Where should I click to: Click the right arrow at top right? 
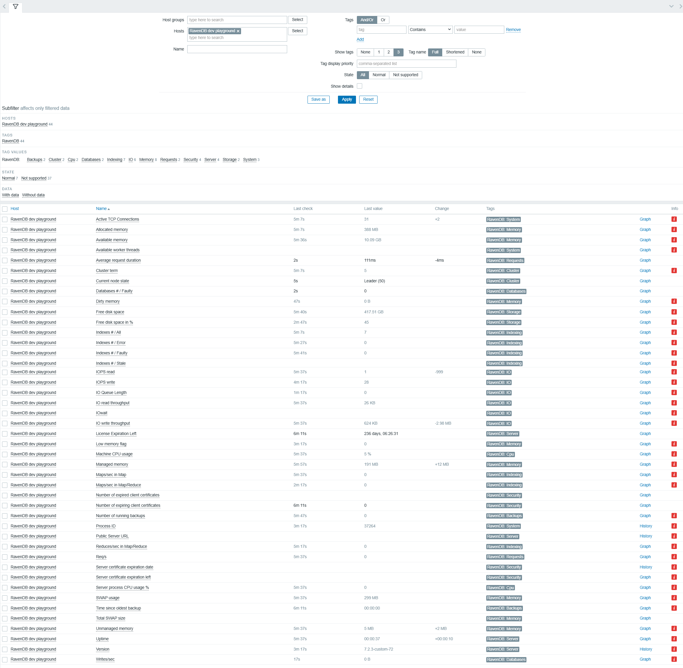681,6
